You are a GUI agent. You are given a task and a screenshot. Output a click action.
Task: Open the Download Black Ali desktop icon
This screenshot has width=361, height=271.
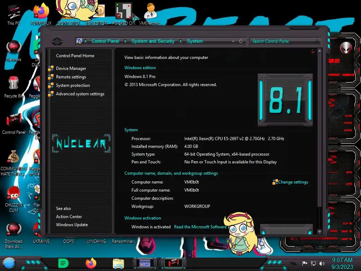pyautogui.click(x=14, y=235)
